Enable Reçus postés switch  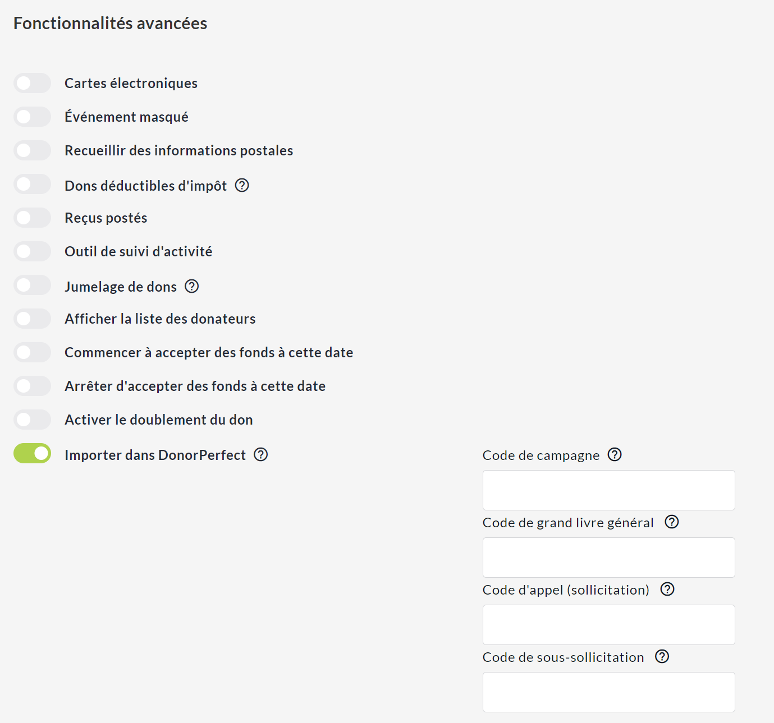[33, 218]
